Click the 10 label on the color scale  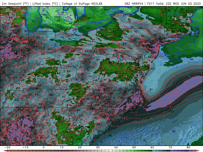(x=62, y=147)
